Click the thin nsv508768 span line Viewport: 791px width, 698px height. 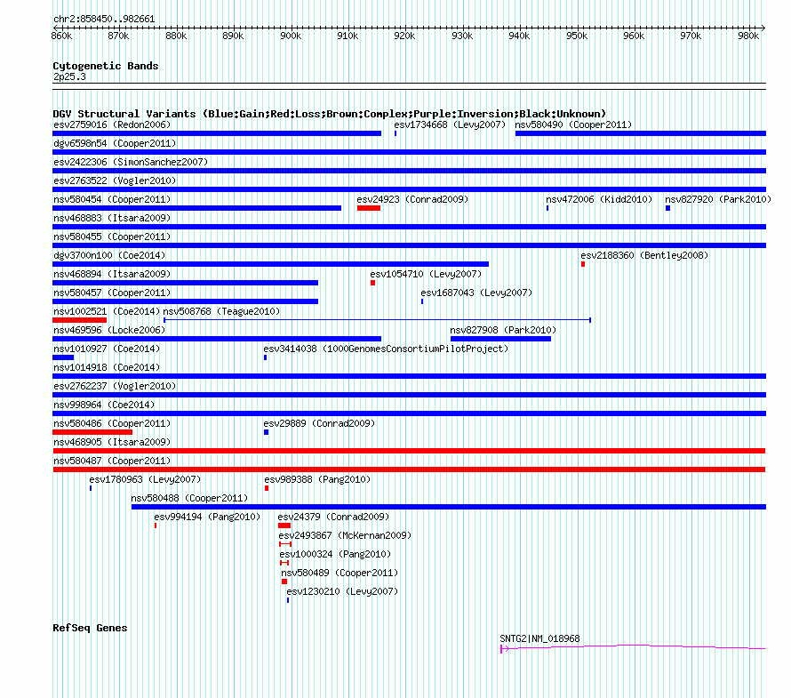pyautogui.click(x=378, y=320)
